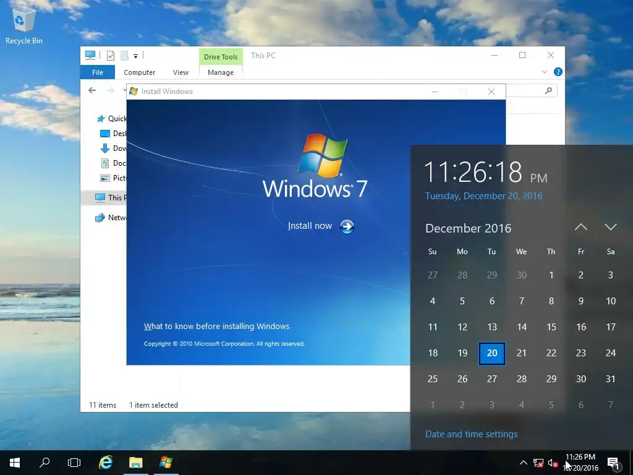Viewport: 633px width, 475px height.
Task: Go back with the Explorer back arrow
Action: tap(93, 90)
